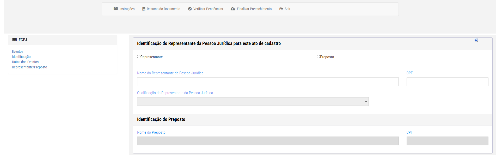Click the Sair exit arrow icon
This screenshot has width=496, height=155.
coord(281,9)
